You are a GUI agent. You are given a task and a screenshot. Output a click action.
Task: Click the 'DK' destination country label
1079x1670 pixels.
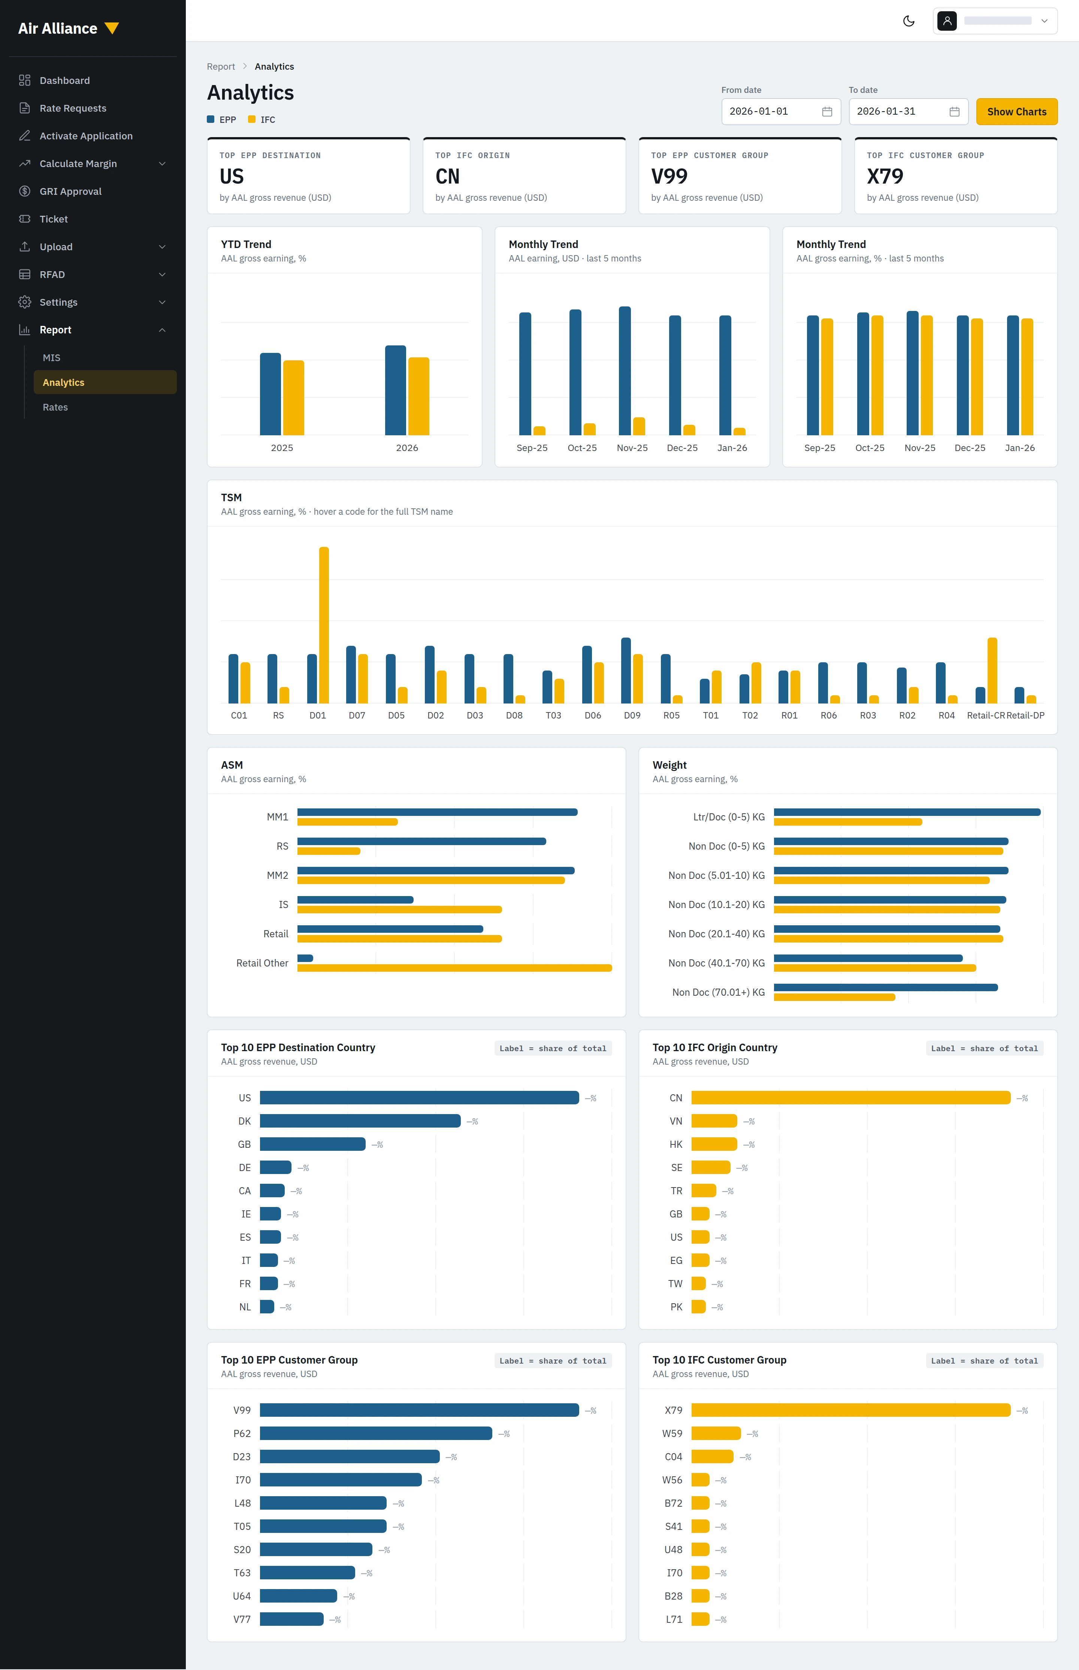tap(244, 1122)
